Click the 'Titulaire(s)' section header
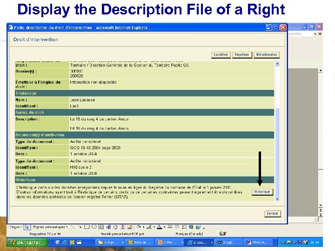This screenshot has width=335, height=251. pyautogui.click(x=144, y=93)
